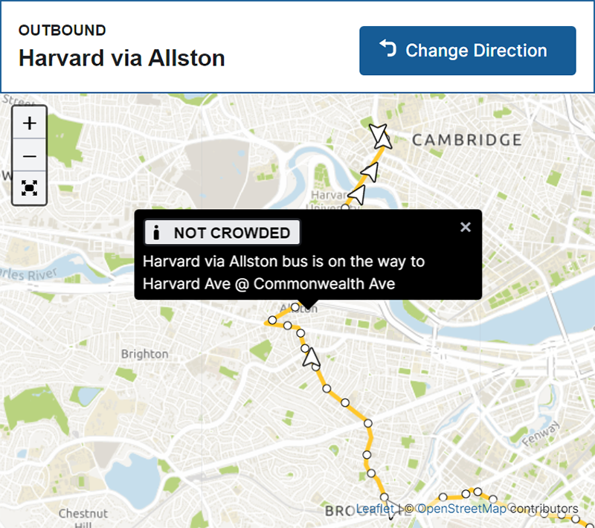Toggle fullscreen map view
Screen dimensions: 595x528
coord(29,187)
